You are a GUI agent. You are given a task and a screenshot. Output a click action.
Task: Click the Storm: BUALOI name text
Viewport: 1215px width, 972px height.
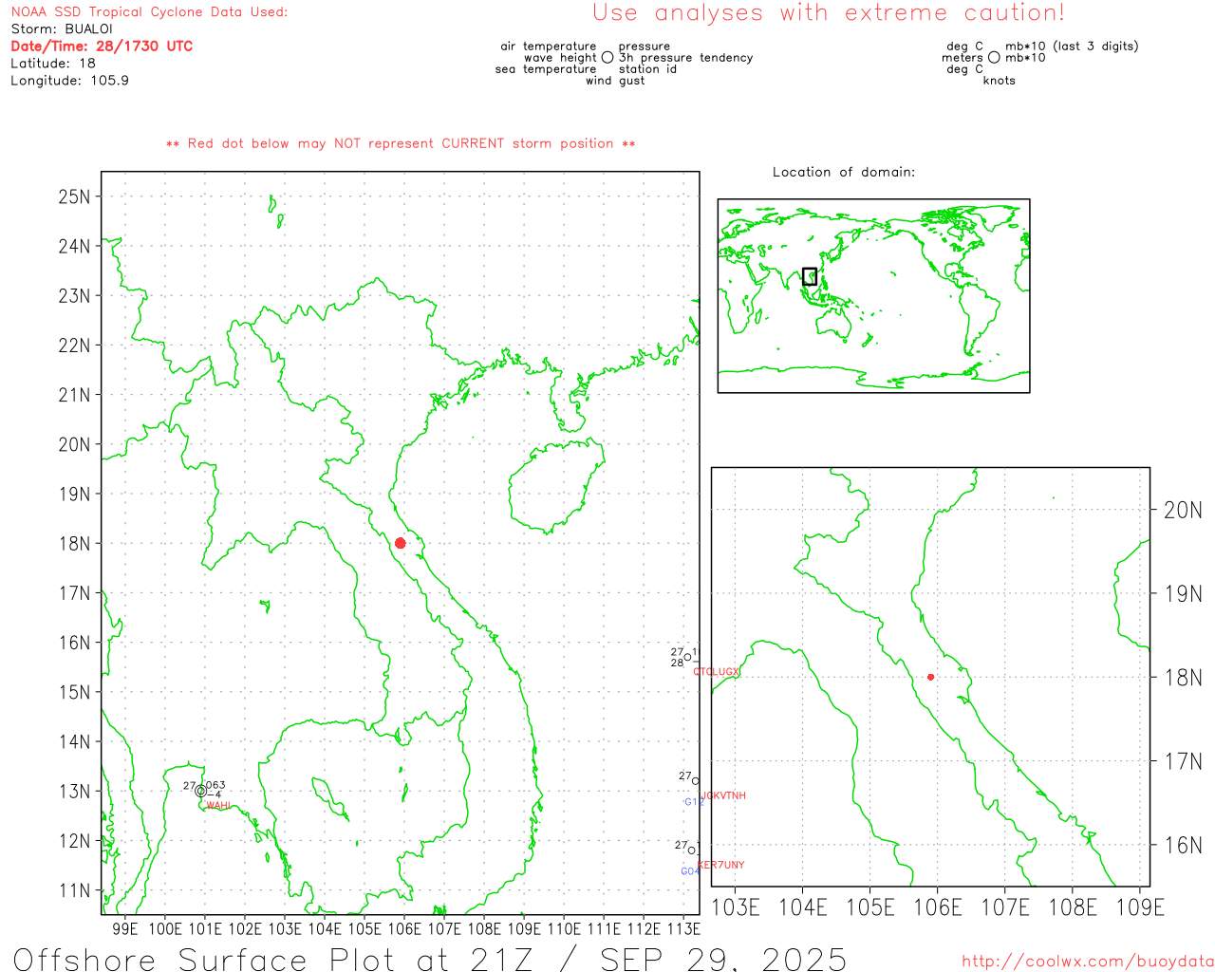point(62,29)
